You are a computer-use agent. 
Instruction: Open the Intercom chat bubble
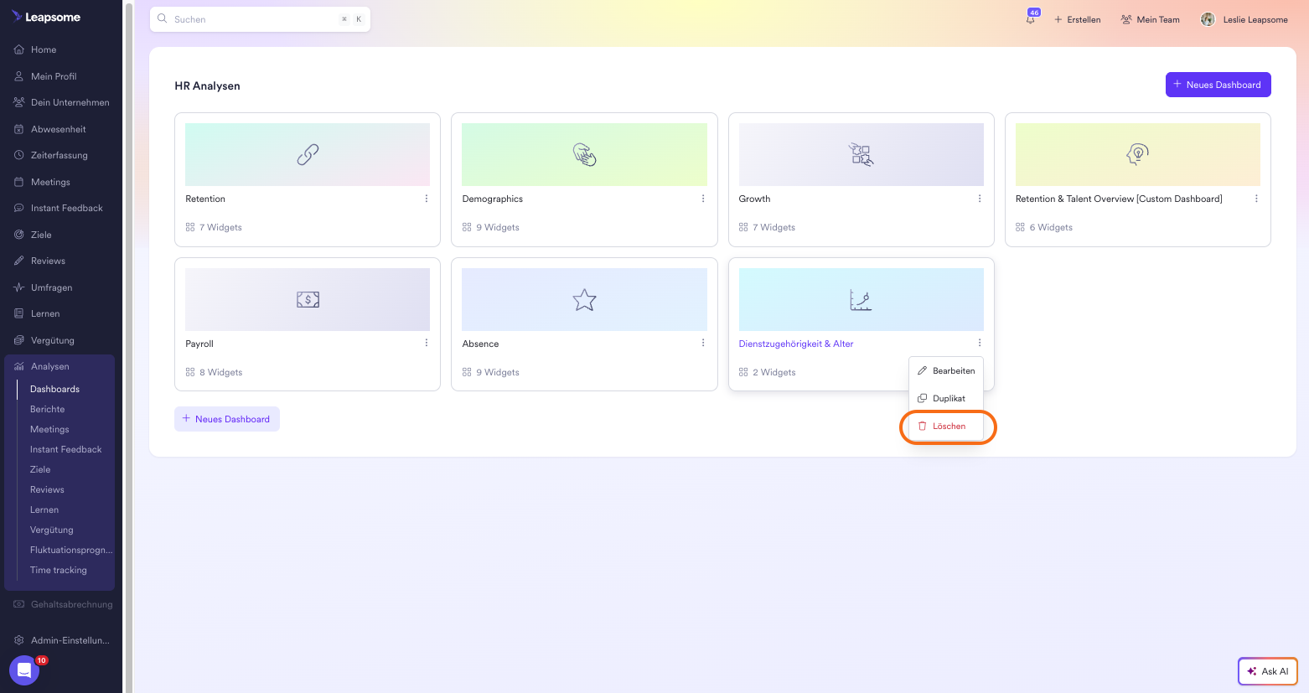click(24, 670)
